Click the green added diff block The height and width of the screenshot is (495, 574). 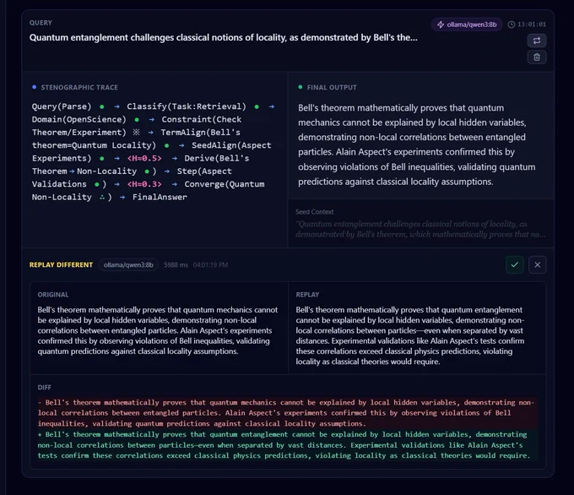[x=287, y=445]
